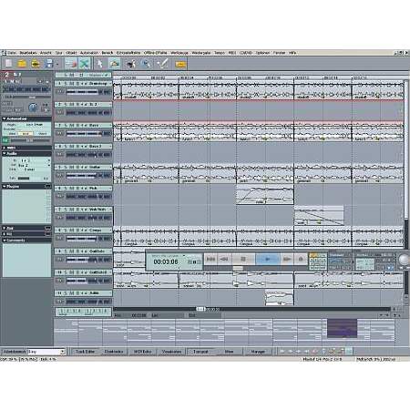410x410 pixels.
Task: Open the Manager tab
Action: point(258,352)
